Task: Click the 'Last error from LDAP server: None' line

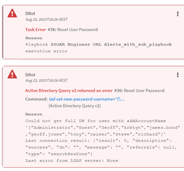Action: coord(72,160)
